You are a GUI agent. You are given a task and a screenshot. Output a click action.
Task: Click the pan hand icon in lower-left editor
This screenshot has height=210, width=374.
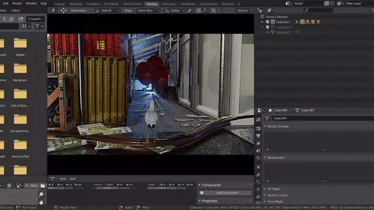(x=41, y=202)
